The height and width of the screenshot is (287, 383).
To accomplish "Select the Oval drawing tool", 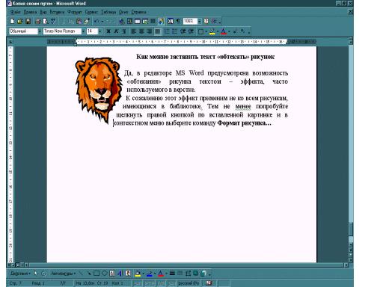I will 104,274.
